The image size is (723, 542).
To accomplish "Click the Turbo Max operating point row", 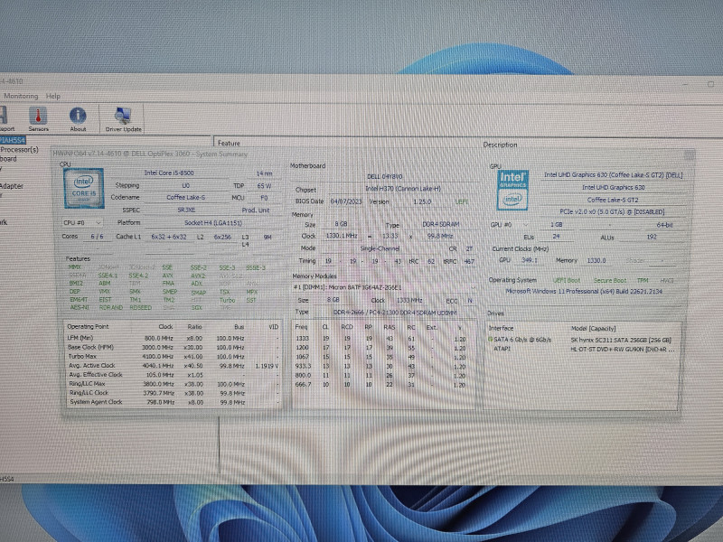I will 173,356.
